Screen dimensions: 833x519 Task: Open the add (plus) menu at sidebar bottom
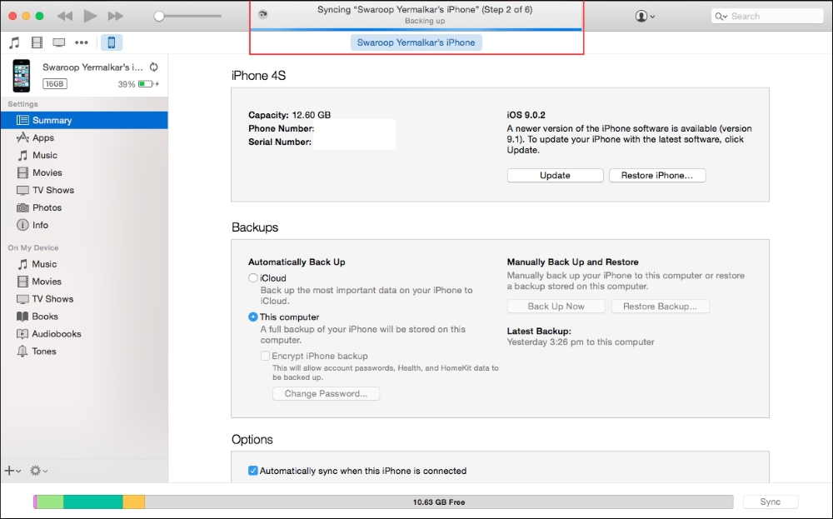coord(12,471)
